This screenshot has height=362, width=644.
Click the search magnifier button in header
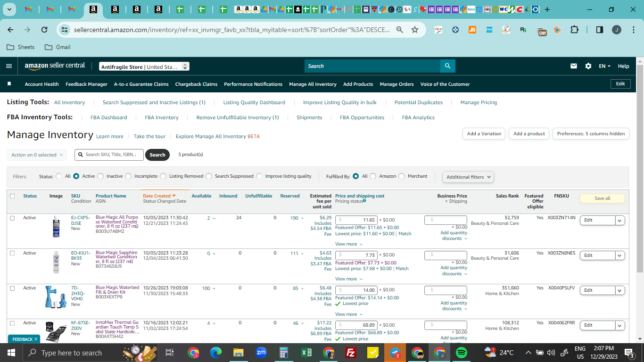(447, 66)
